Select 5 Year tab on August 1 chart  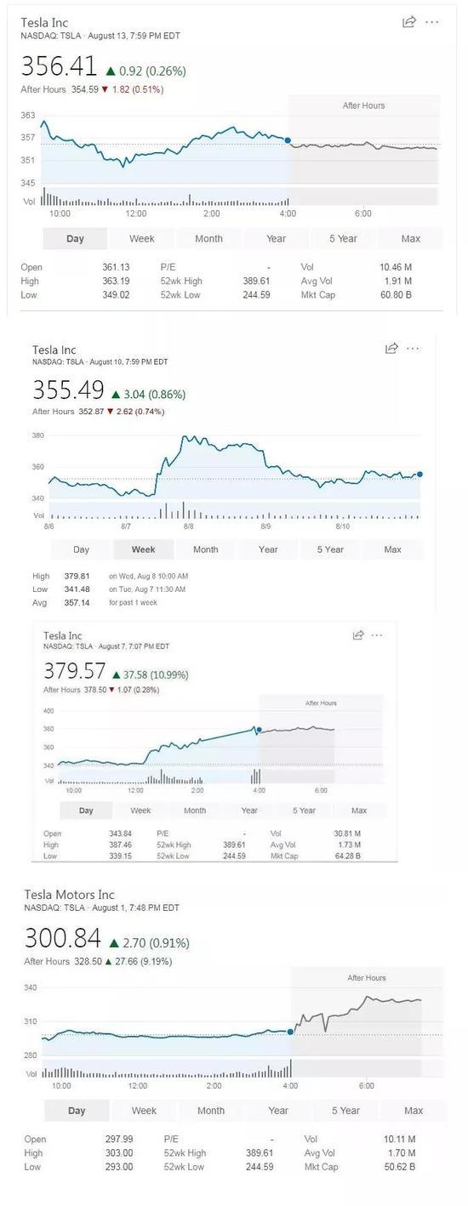345,1111
